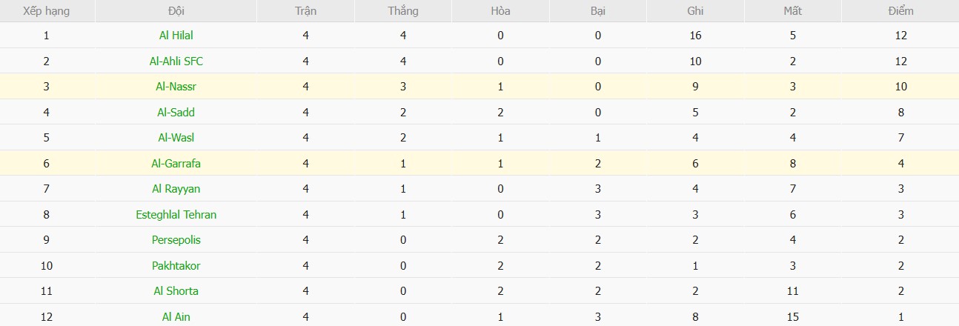959x326 pixels.
Task: Click the Điểm column header
Action: pos(900,11)
